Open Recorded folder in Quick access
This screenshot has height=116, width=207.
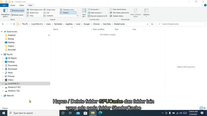12,50
